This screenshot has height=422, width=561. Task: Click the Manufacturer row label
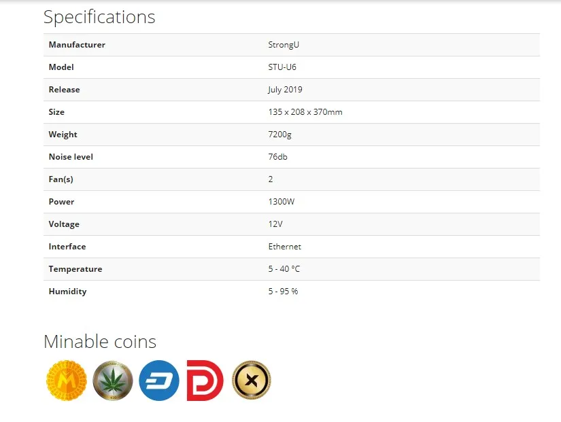(x=77, y=45)
